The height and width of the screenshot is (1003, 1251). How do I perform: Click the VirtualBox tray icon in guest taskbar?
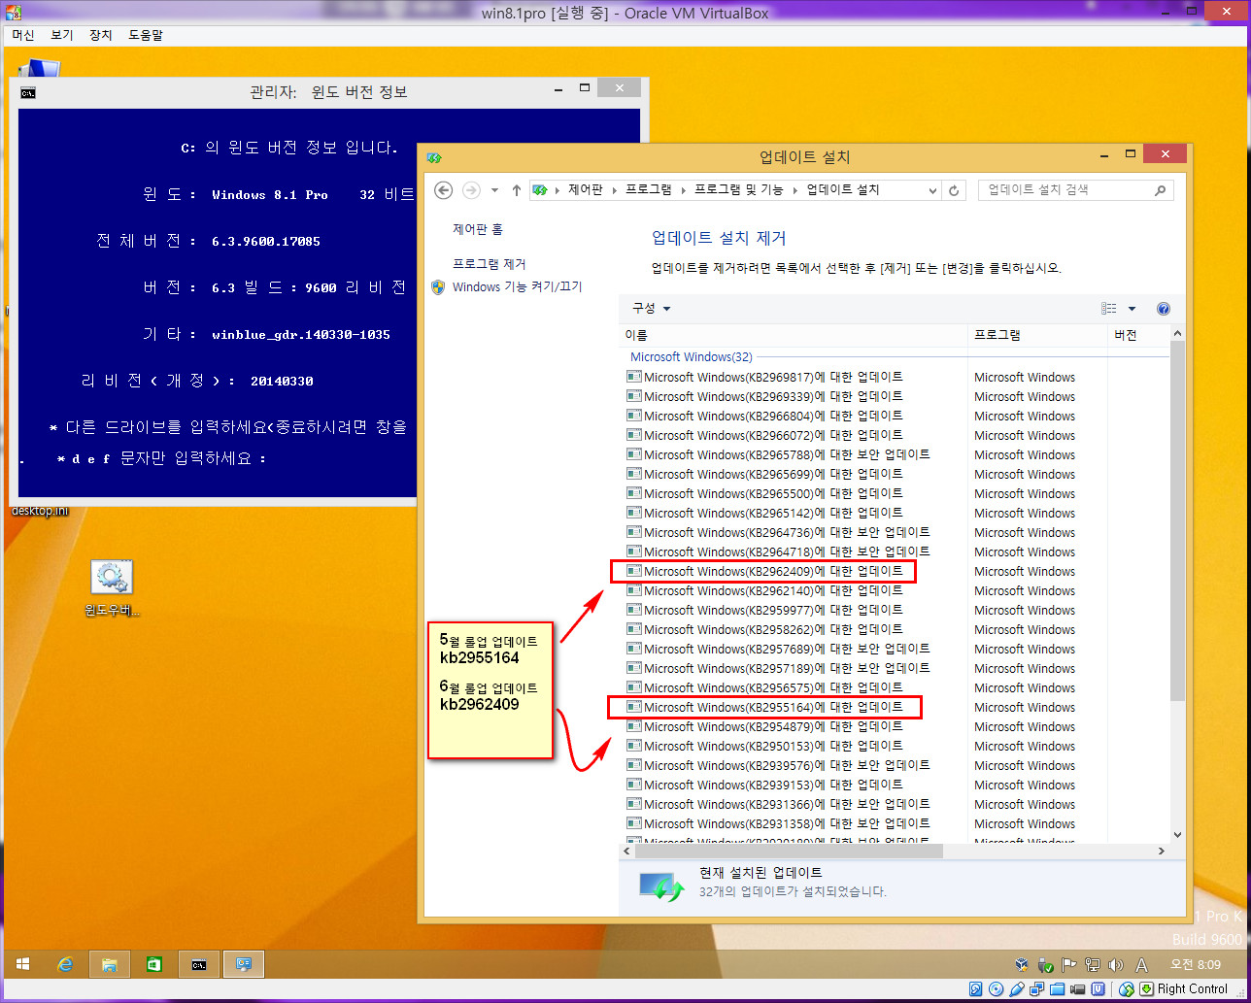[x=1022, y=965]
